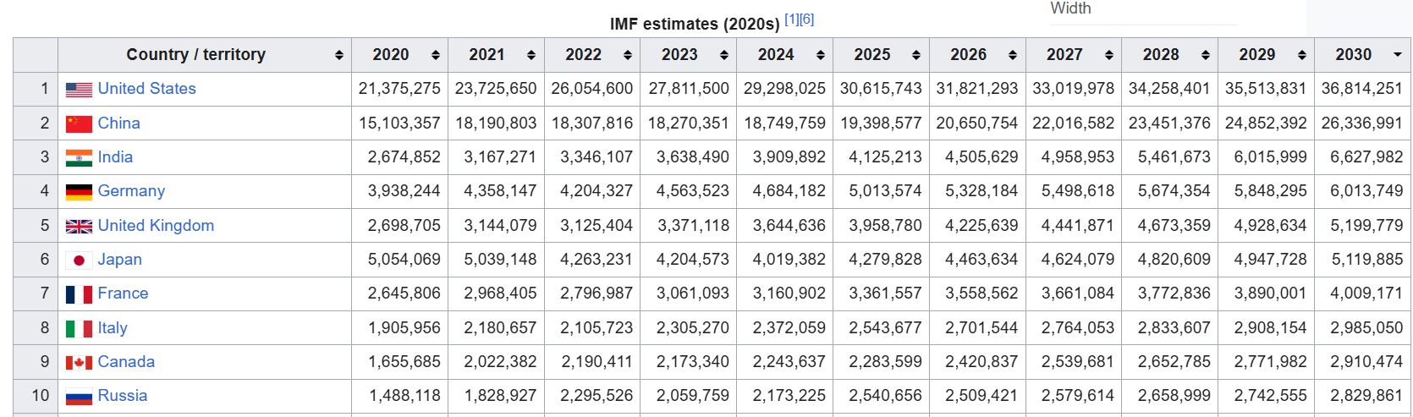
Task: Sort table by the 2023 column
Action: pos(688,55)
